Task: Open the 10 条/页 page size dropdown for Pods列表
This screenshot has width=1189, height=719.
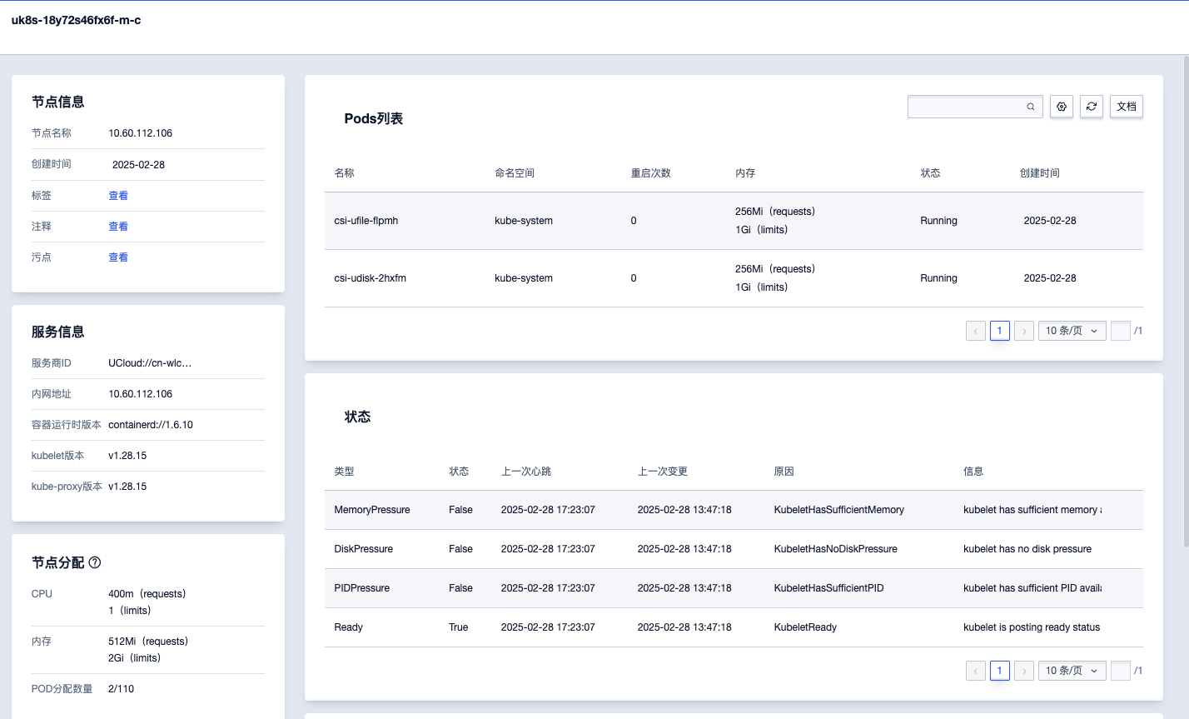Action: pos(1072,331)
